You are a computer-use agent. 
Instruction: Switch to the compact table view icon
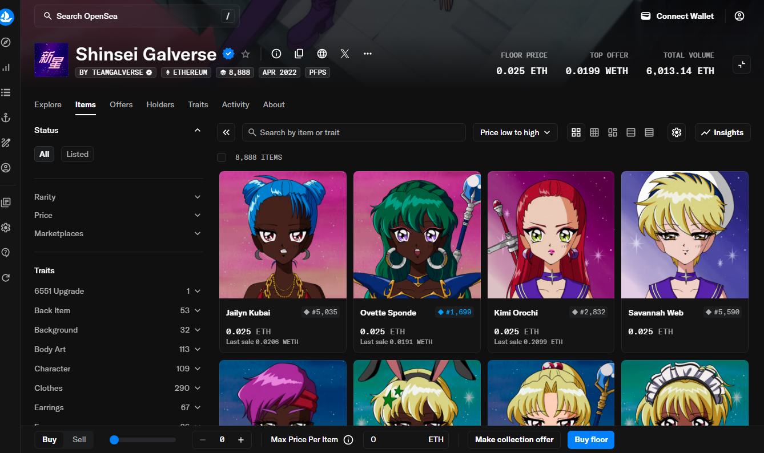649,132
